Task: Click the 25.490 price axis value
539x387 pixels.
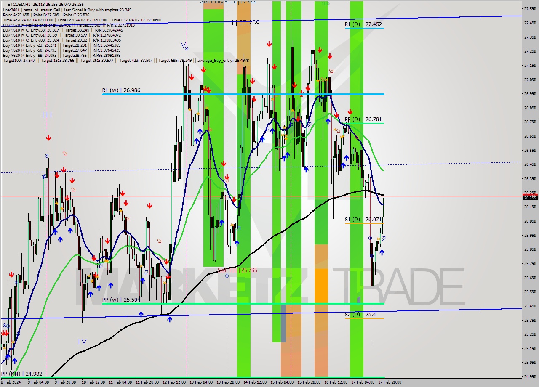Action: click(530, 306)
